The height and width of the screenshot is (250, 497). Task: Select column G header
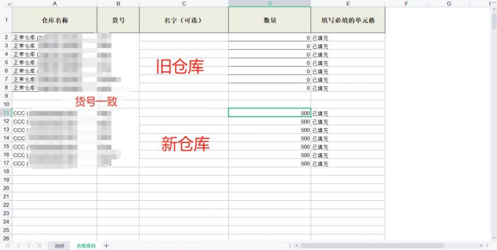(x=449, y=3)
